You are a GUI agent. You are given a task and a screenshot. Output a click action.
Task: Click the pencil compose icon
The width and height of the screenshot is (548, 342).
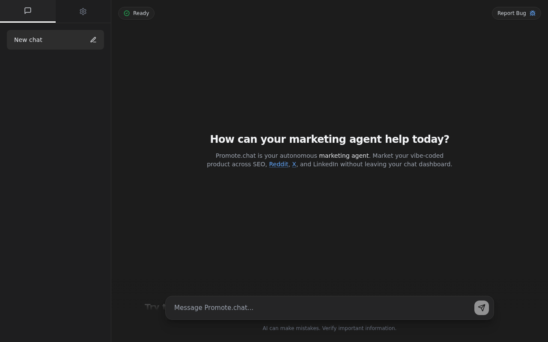(x=93, y=40)
